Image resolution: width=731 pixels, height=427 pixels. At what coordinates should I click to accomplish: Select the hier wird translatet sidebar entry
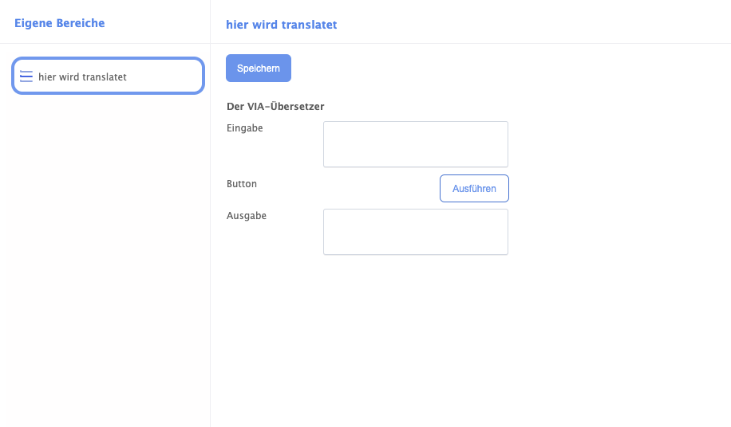pos(108,76)
